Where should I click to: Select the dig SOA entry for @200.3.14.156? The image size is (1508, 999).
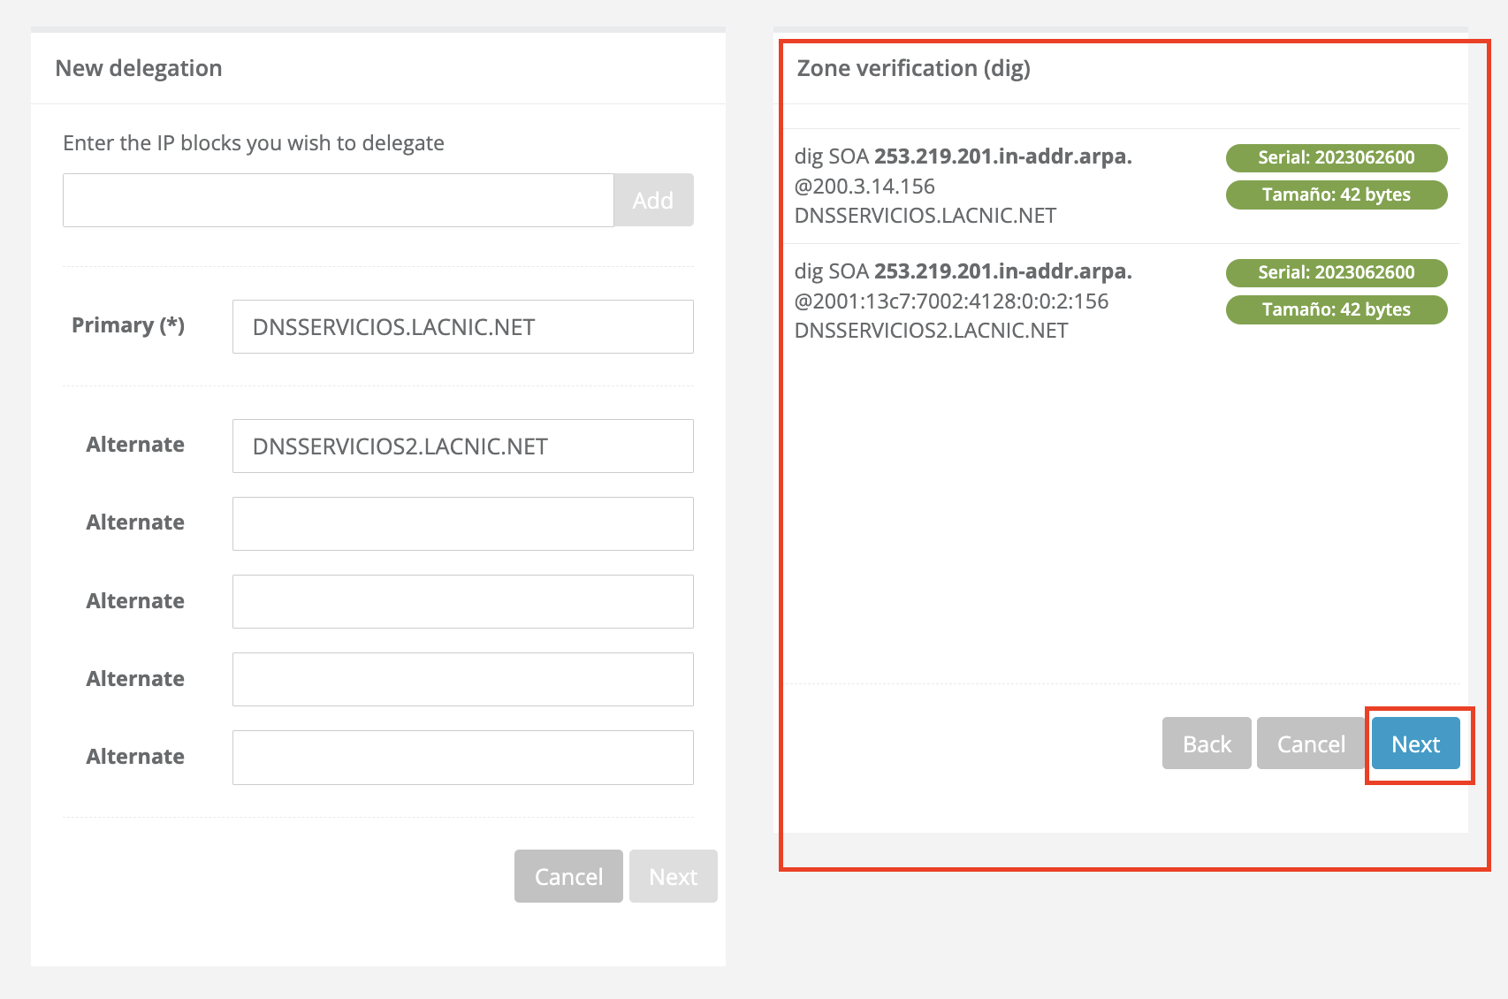[963, 187]
